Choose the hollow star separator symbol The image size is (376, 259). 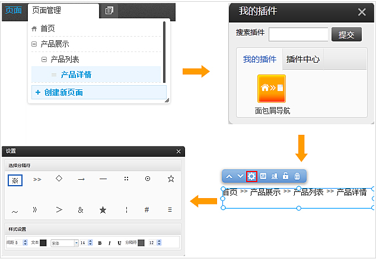pos(171,179)
